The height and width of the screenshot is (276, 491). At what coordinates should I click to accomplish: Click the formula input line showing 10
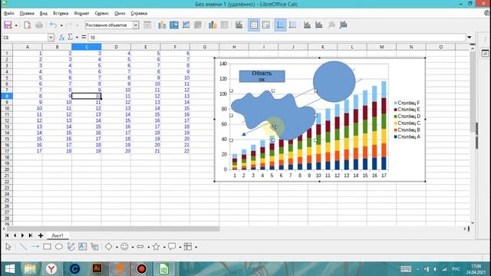coord(277,38)
